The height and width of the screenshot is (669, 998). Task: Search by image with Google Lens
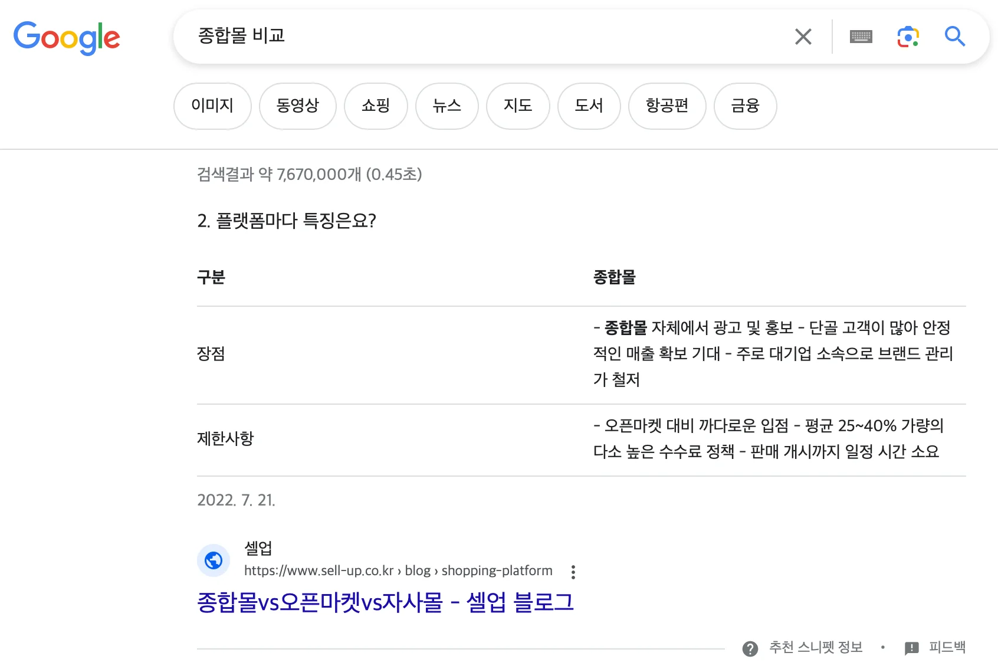[x=908, y=37]
